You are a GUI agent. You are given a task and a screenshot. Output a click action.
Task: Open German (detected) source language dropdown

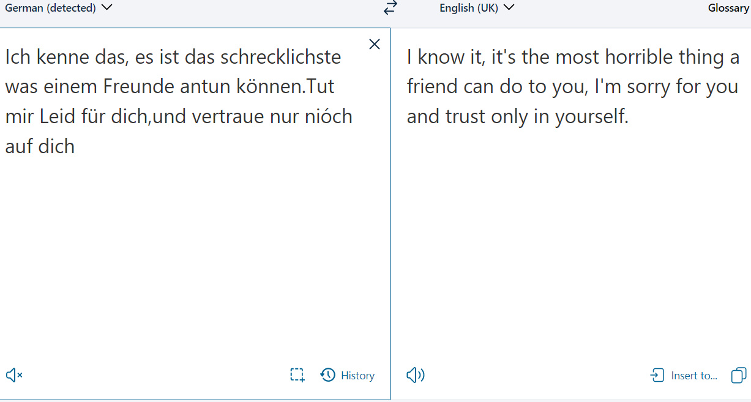pyautogui.click(x=59, y=8)
